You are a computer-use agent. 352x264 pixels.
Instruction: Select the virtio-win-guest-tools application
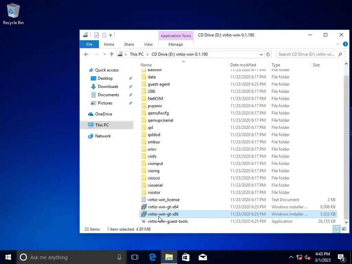(167, 221)
